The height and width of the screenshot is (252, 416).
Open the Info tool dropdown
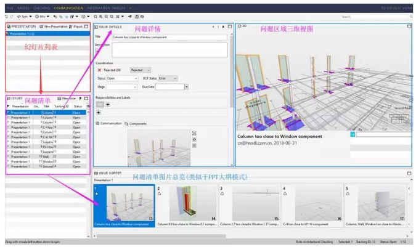(42, 17)
